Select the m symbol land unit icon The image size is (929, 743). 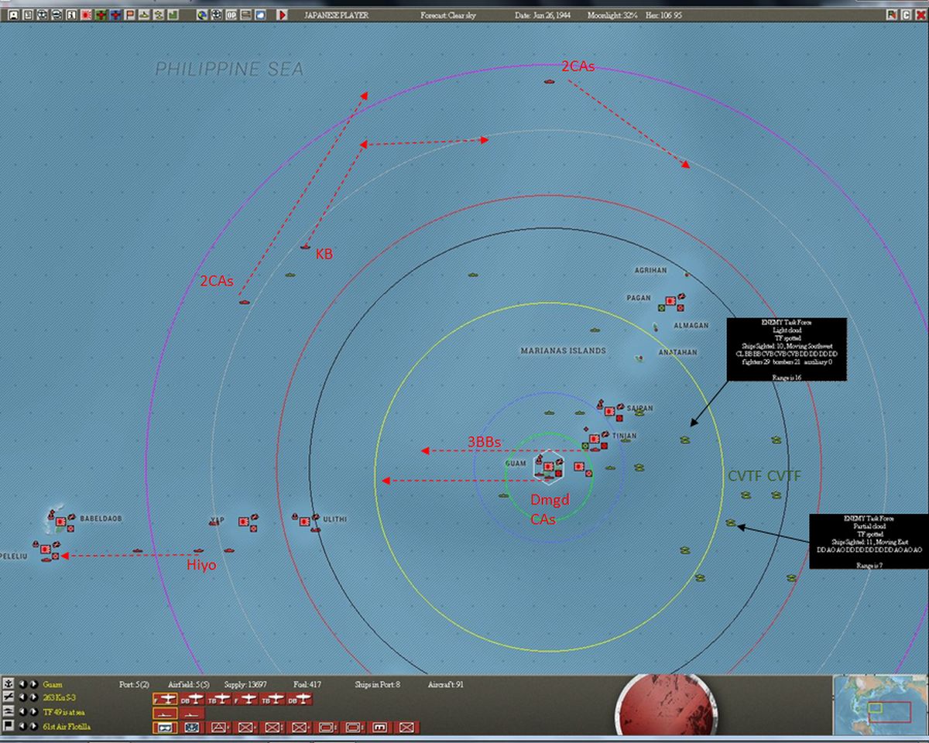379,727
